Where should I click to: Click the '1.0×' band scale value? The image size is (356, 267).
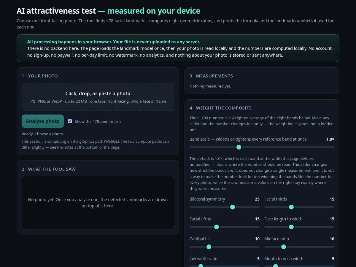330,139
